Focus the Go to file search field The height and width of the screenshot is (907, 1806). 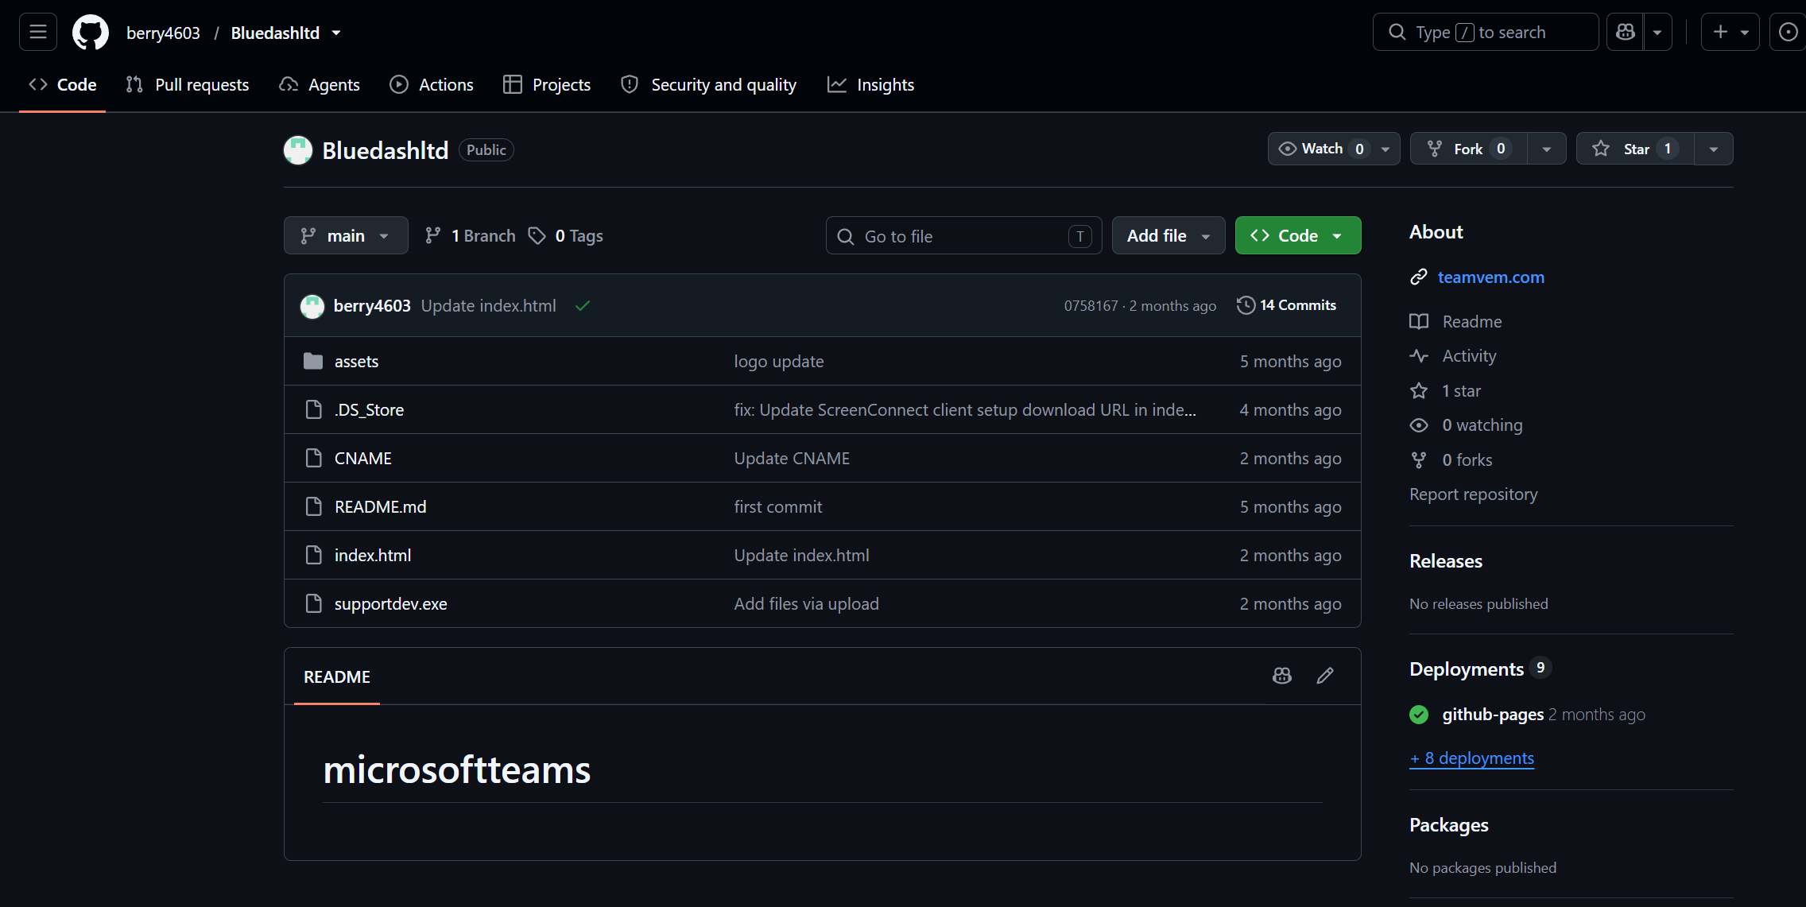tap(963, 235)
